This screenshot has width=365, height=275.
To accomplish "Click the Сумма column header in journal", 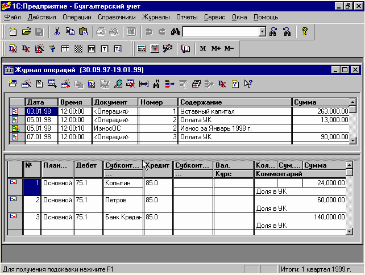I will tap(320, 102).
